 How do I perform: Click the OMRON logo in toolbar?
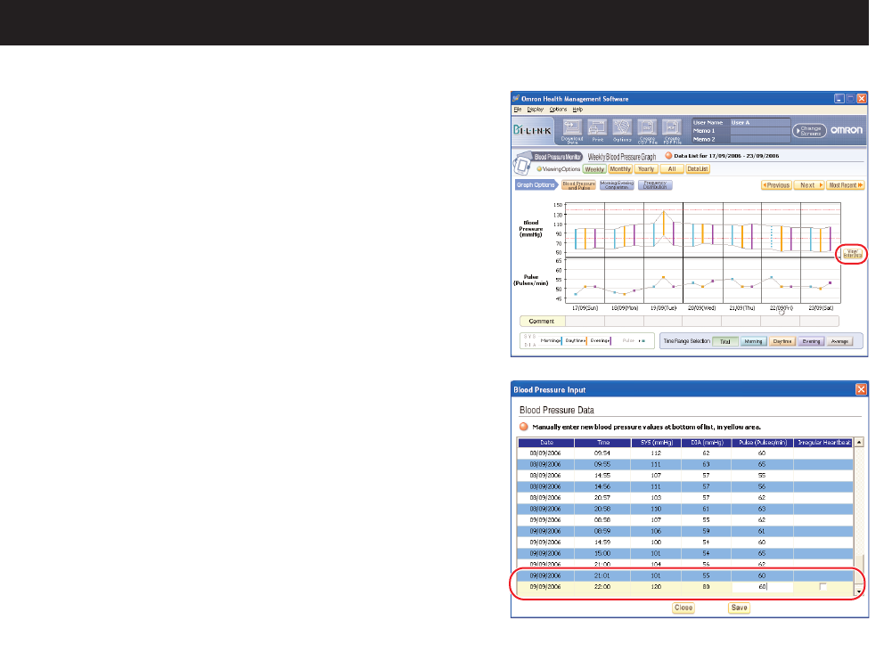[x=847, y=130]
